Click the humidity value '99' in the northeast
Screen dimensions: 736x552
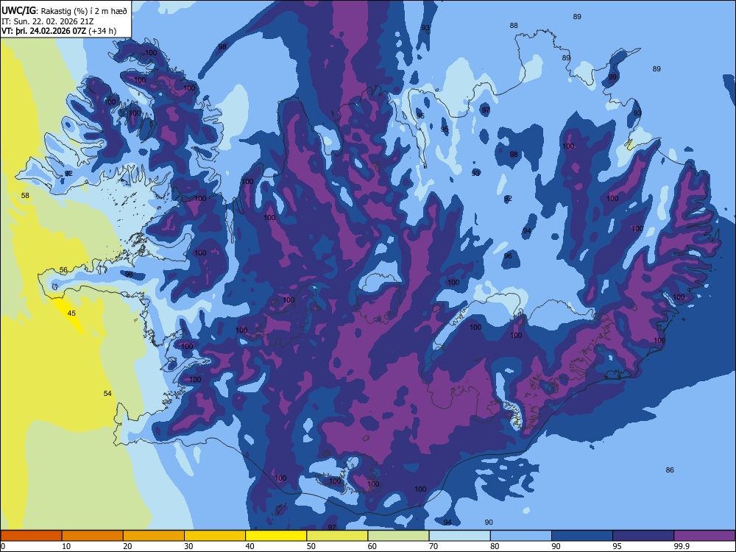[x=612, y=77]
